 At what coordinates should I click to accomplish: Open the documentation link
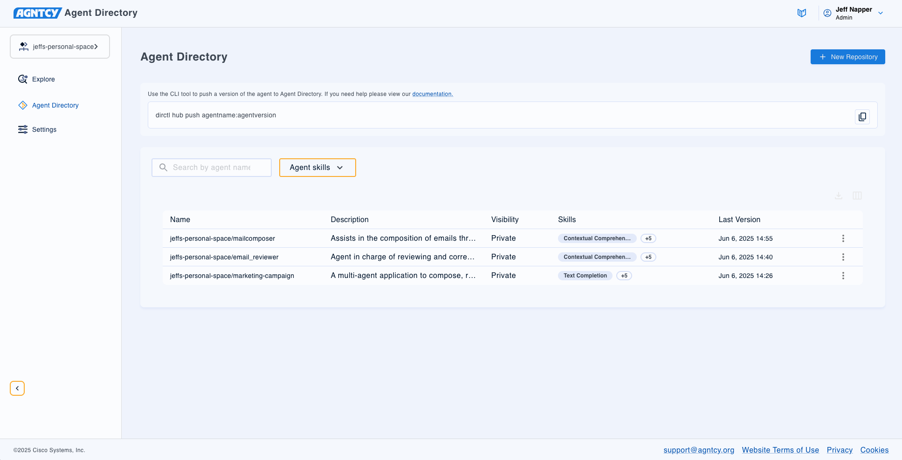point(433,94)
